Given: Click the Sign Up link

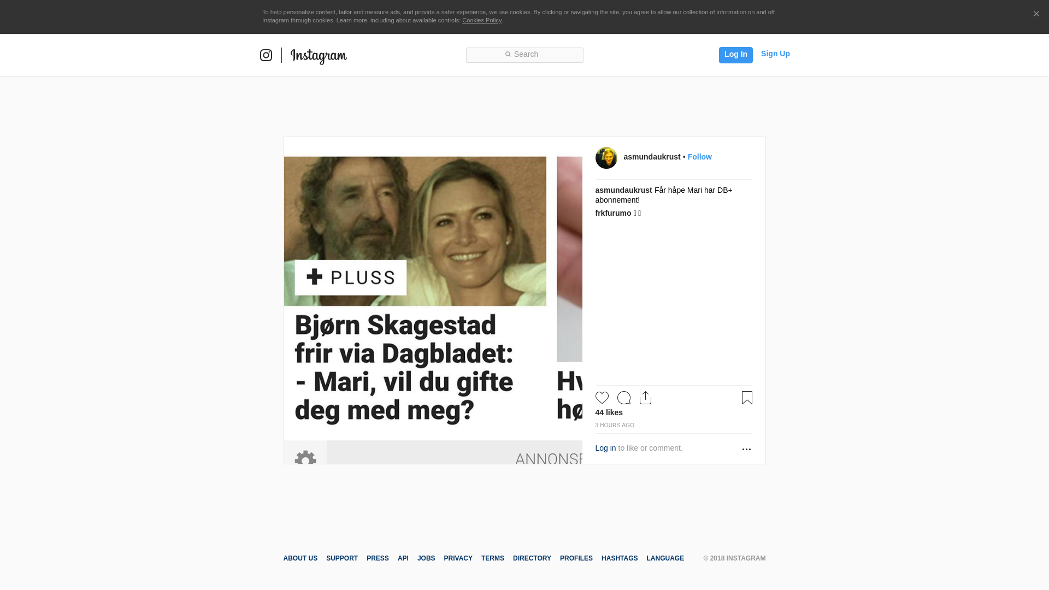Looking at the screenshot, I should pyautogui.click(x=775, y=54).
